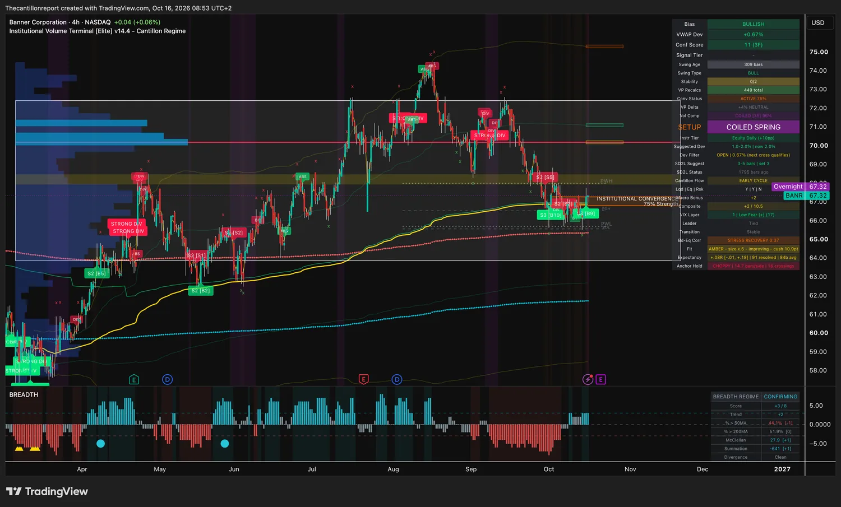Click the blue dividend D marker near May

click(x=167, y=379)
